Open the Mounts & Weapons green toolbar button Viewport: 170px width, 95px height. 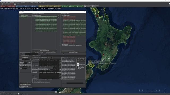[65, 6]
